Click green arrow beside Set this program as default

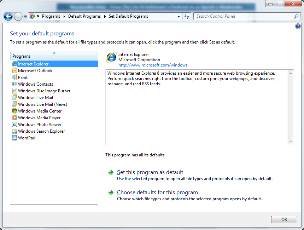pos(111,172)
